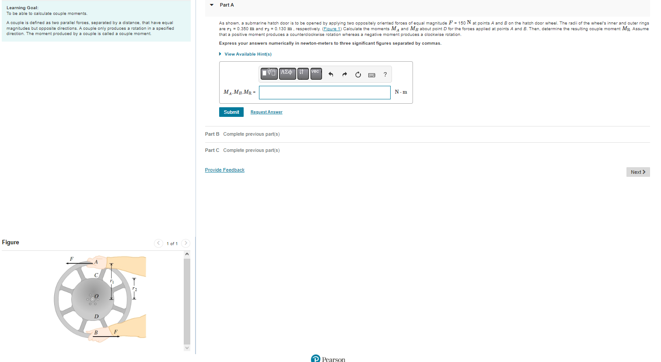
Task: Click the Figure panel heading
Action: [10, 242]
